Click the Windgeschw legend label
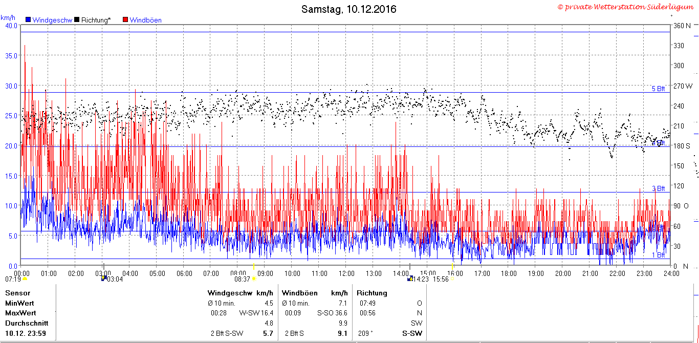Screen dimensions: 699x343 tap(52, 20)
